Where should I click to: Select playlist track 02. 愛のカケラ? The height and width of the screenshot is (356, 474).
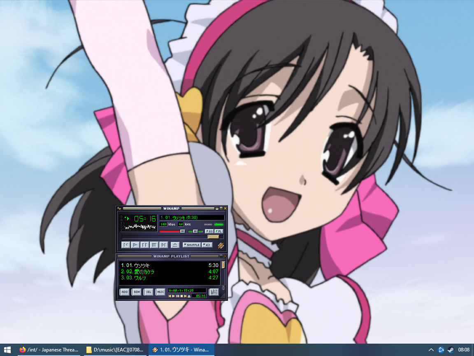coord(169,272)
